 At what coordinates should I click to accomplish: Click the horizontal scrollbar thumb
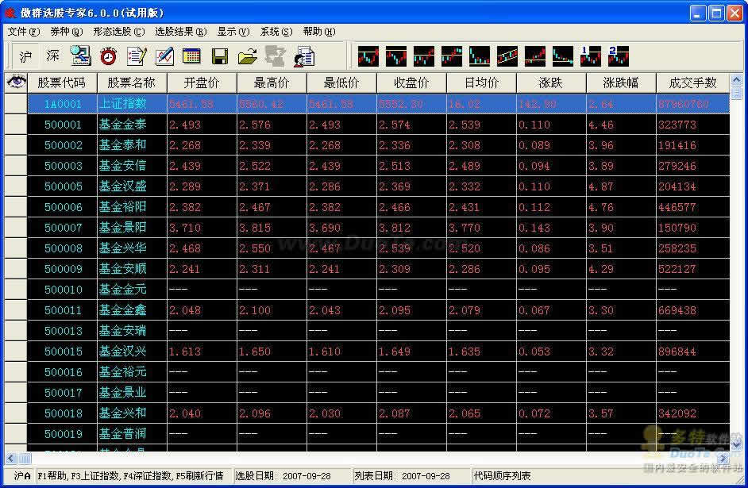tap(25, 459)
